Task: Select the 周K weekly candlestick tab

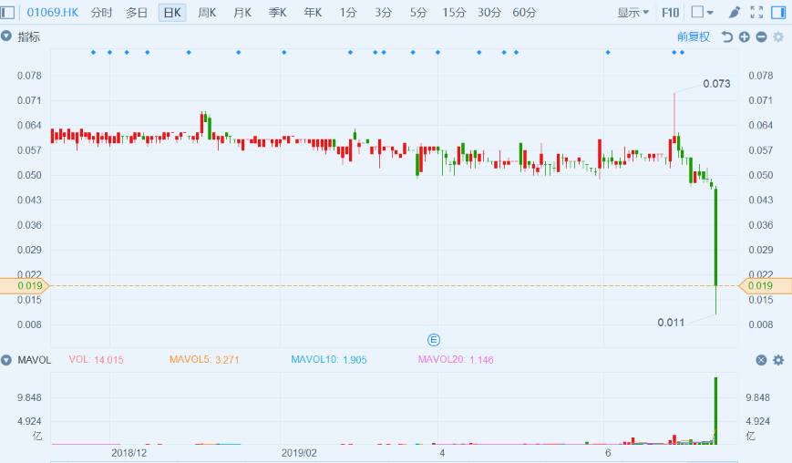Action: point(207,12)
